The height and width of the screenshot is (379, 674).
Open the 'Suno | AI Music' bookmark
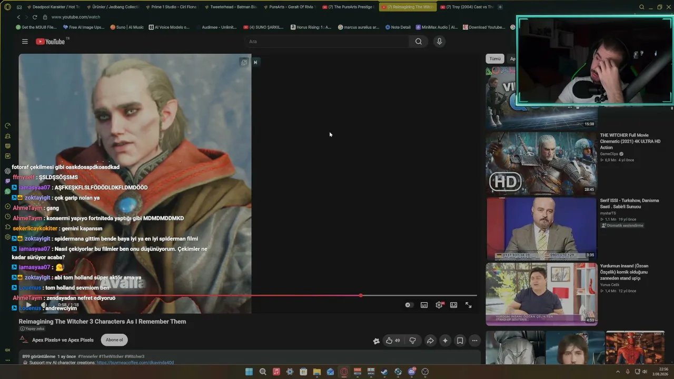[x=127, y=27]
